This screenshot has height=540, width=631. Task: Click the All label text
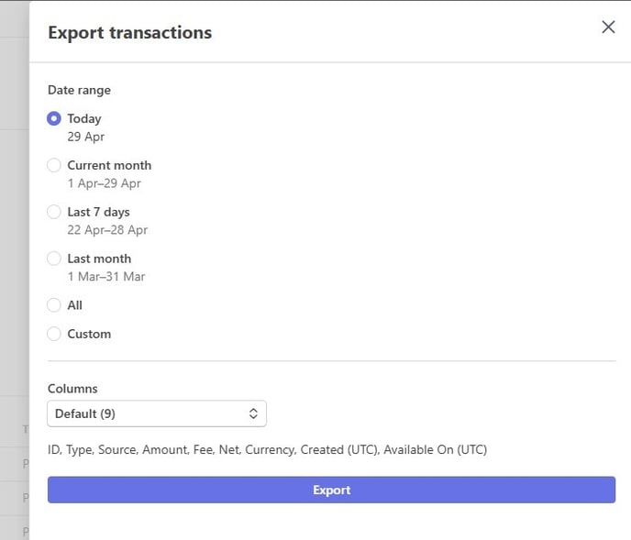coord(74,305)
